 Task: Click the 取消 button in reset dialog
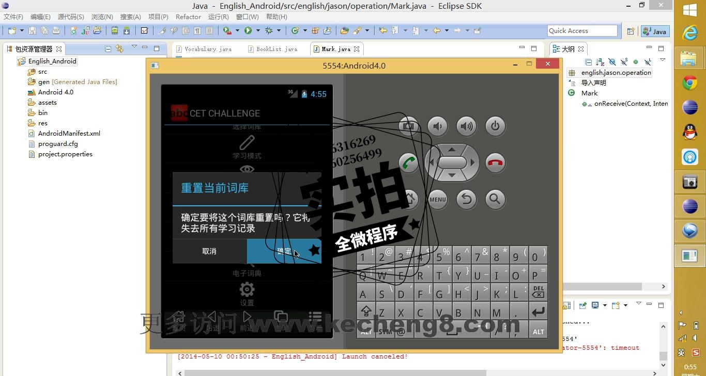209,251
